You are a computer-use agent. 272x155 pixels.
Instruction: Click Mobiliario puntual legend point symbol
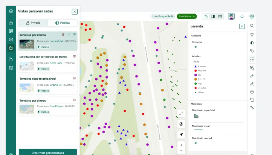[196, 143]
